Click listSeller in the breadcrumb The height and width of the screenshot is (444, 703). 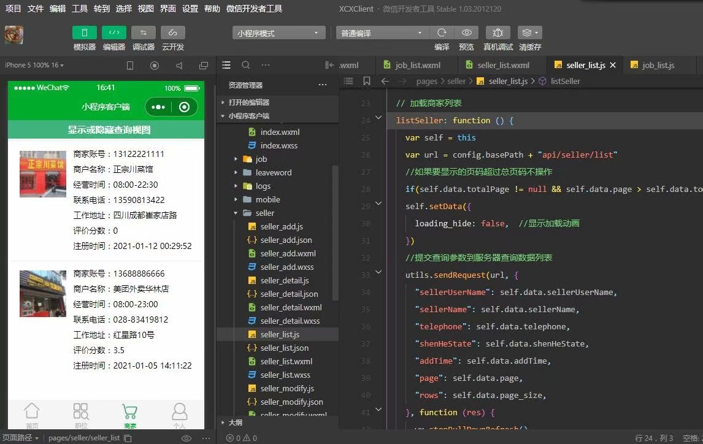tap(565, 81)
